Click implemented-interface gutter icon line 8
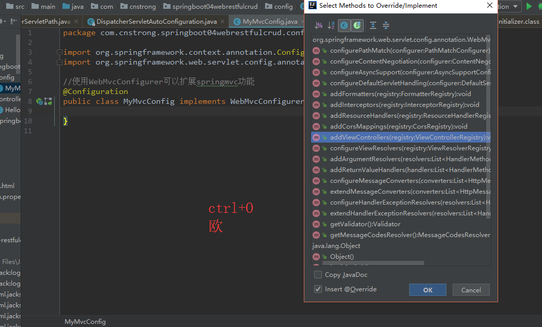Image resolution: width=542 pixels, height=327 pixels. 48,102
